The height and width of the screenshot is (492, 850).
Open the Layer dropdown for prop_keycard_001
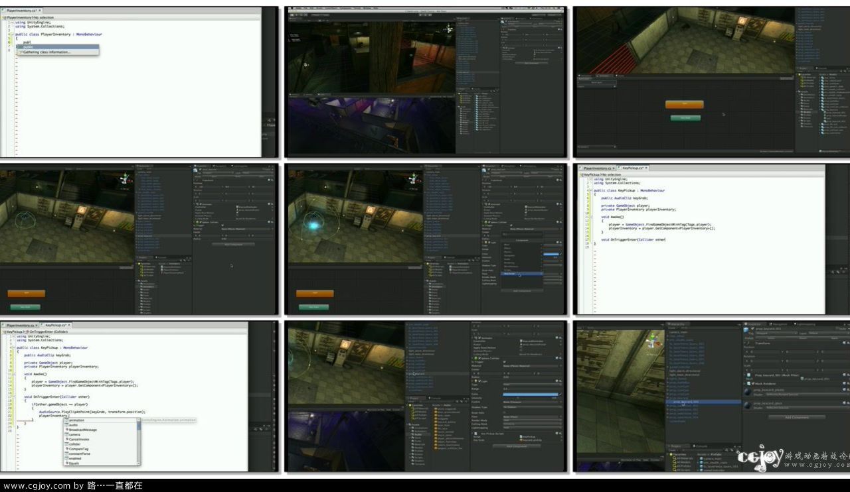coord(828,333)
